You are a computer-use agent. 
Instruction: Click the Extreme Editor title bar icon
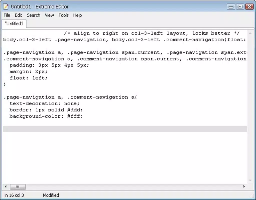pos(6,6)
